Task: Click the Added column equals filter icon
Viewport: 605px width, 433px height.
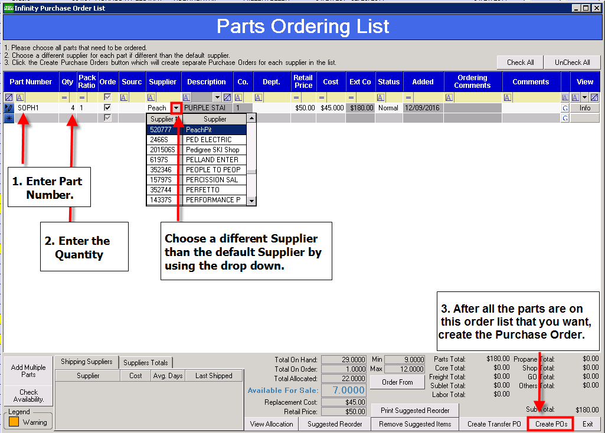Action: click(408, 97)
